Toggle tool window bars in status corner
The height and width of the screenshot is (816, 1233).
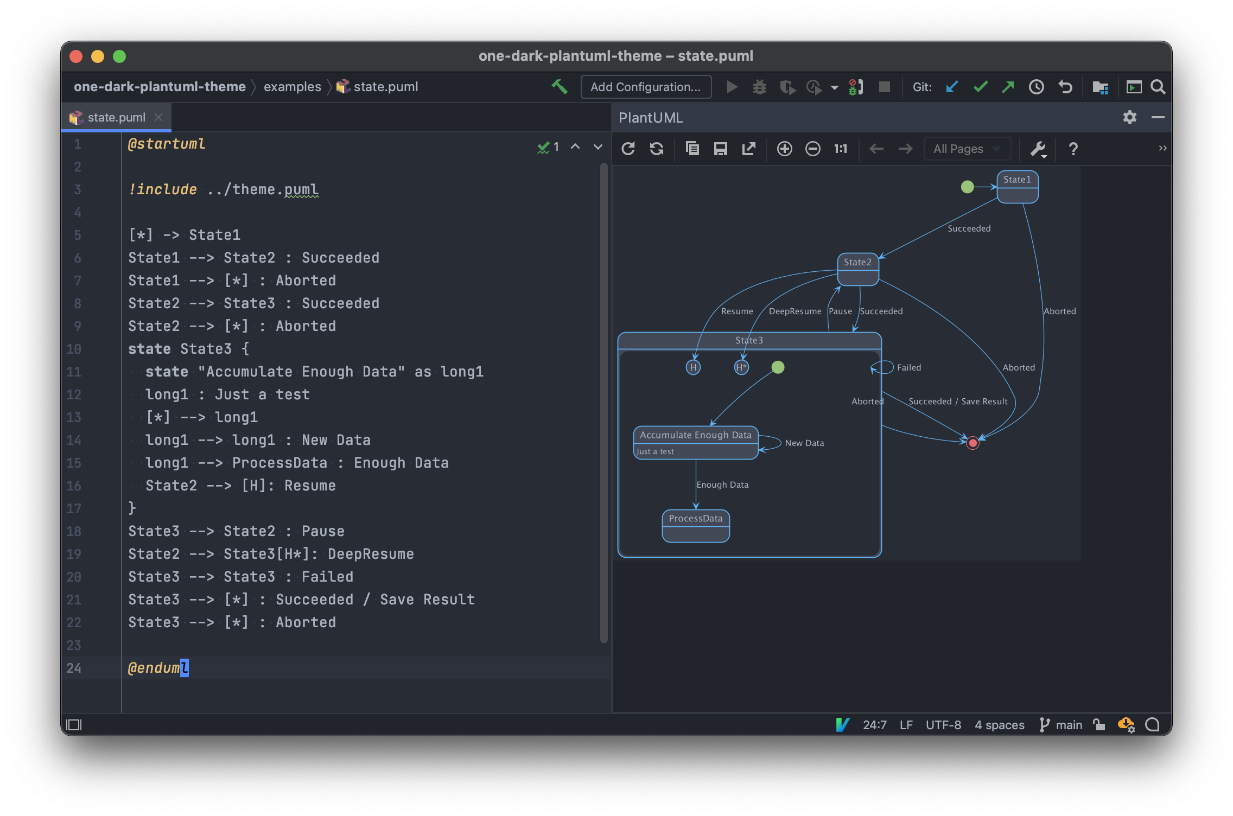click(74, 725)
